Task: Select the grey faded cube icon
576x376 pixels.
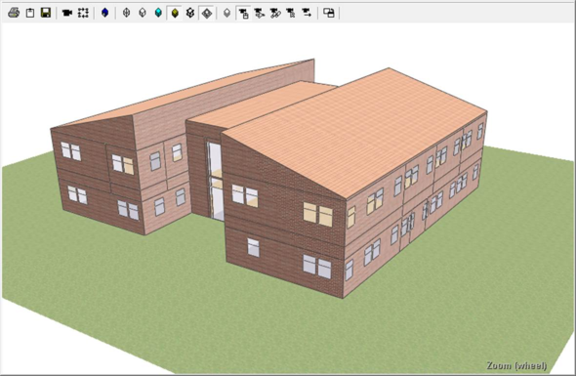Action: 227,13
